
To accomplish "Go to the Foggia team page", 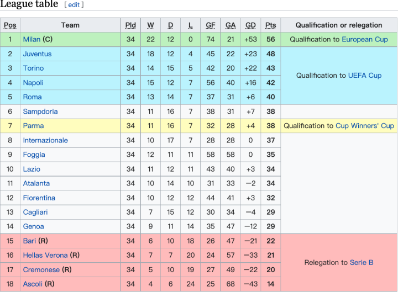I will tap(34, 155).
